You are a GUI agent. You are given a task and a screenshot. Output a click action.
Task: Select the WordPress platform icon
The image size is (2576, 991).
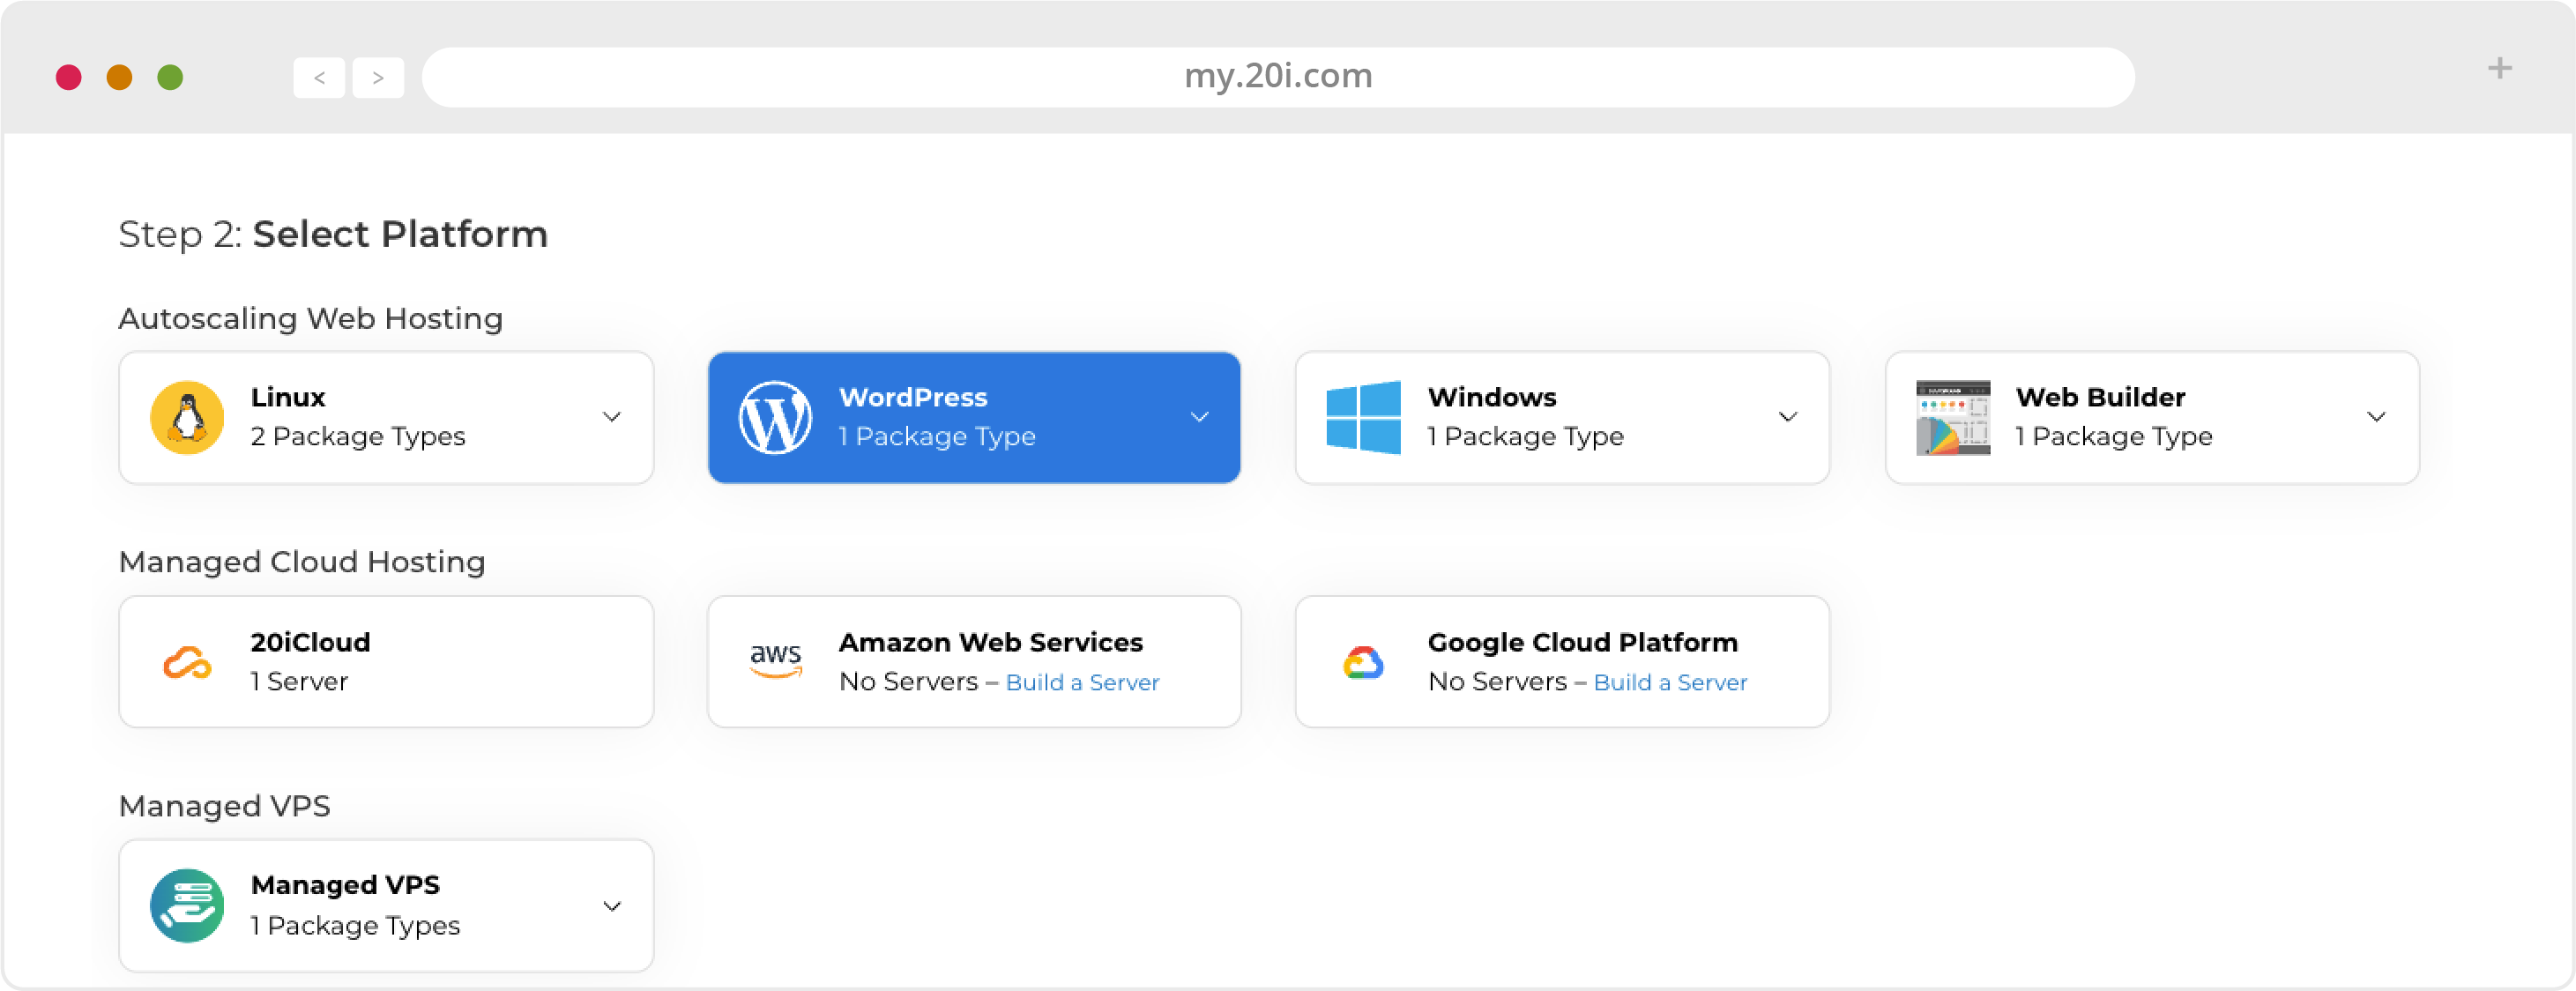(x=772, y=416)
